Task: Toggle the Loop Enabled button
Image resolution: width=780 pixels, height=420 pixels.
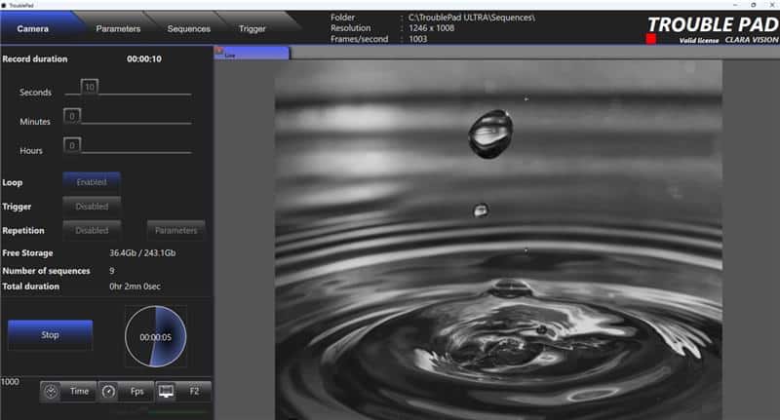Action: pos(92,182)
